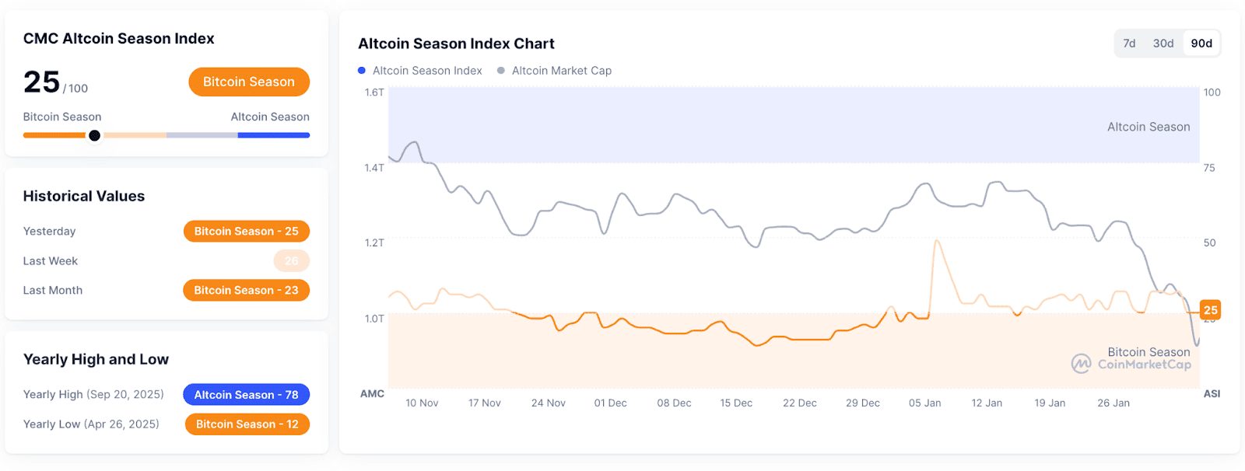This screenshot has height=471, width=1245.
Task: Click the orange 25 current value marker
Action: click(x=1210, y=310)
